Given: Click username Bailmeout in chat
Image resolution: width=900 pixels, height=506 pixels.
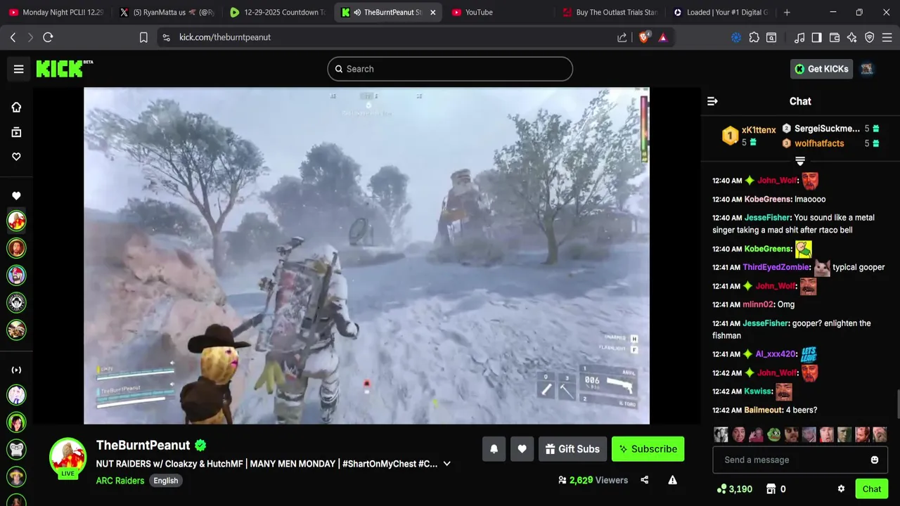Looking at the screenshot, I should pos(762,410).
